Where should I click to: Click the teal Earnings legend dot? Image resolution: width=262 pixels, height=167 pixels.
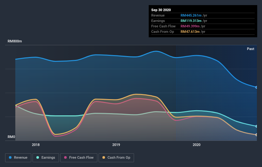38,157
